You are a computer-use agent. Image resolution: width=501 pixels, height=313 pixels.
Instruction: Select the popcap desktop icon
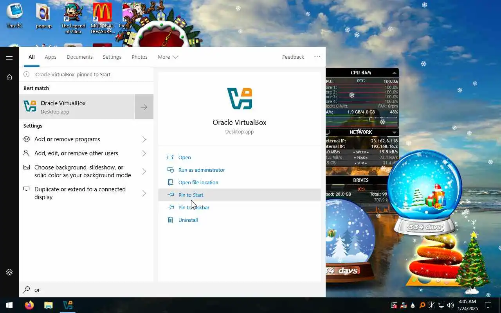(44, 16)
